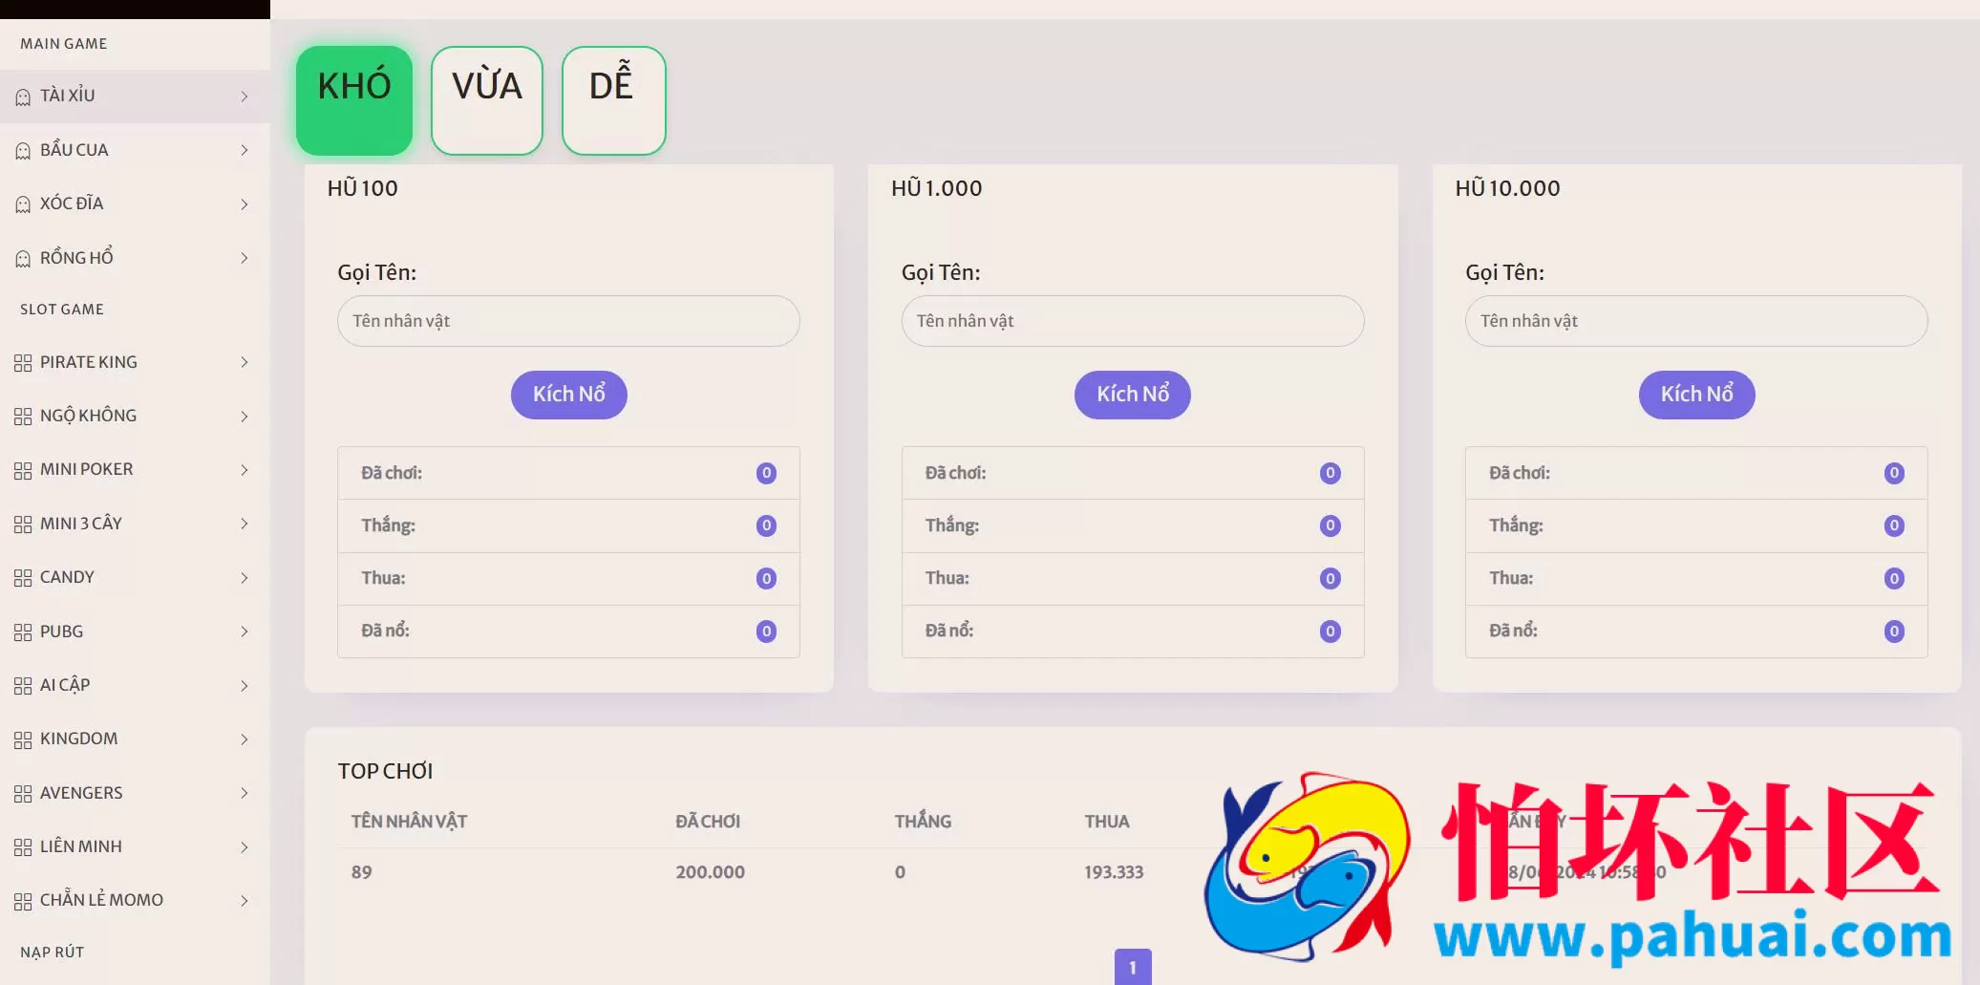This screenshot has height=985, width=1980.
Task: Click the SLOT GAME section label
Action: click(62, 310)
